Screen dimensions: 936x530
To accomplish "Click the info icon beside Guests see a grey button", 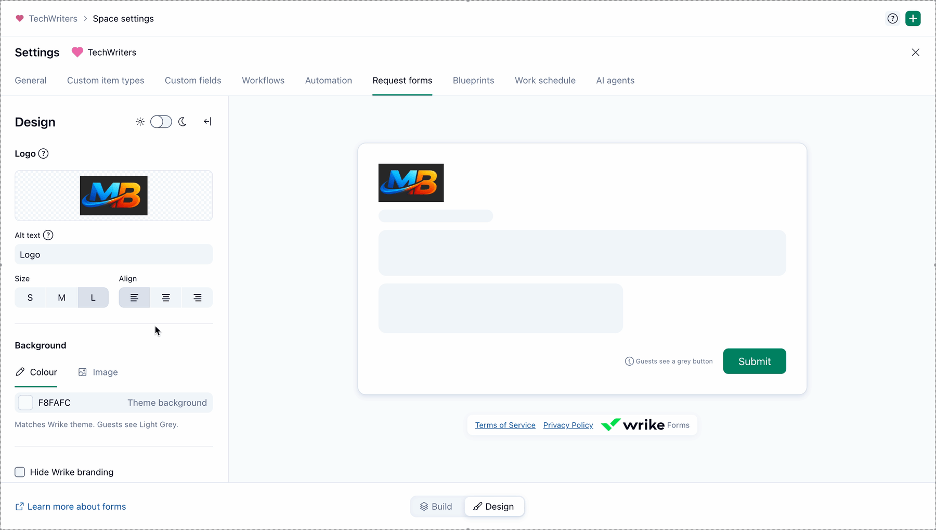I will pos(629,361).
